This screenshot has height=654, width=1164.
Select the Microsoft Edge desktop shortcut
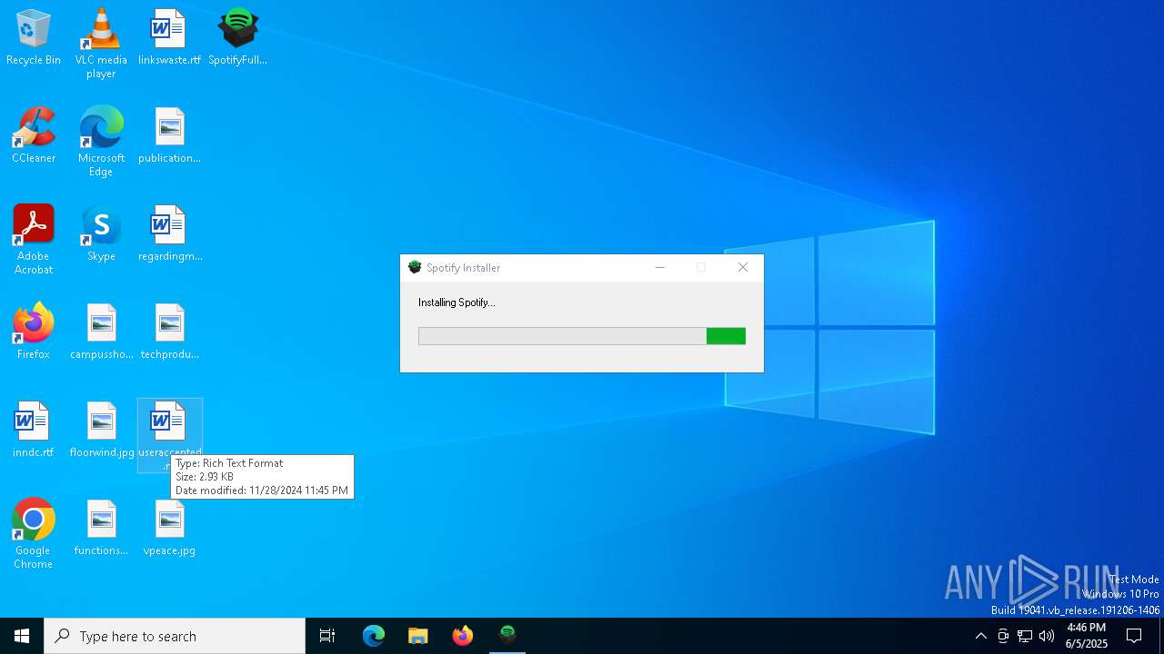(x=101, y=142)
